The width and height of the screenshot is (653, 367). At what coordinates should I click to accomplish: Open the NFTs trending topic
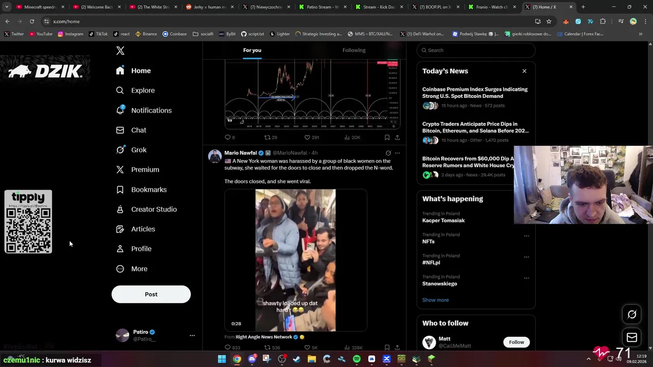[x=429, y=242]
